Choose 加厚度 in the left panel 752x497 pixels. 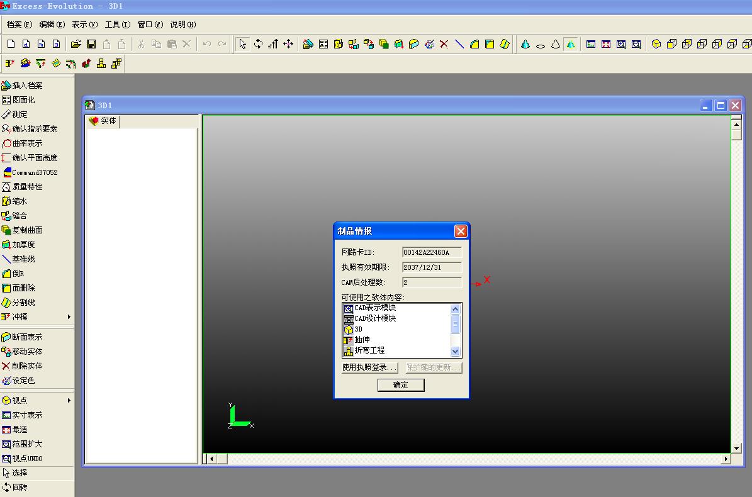pos(18,245)
